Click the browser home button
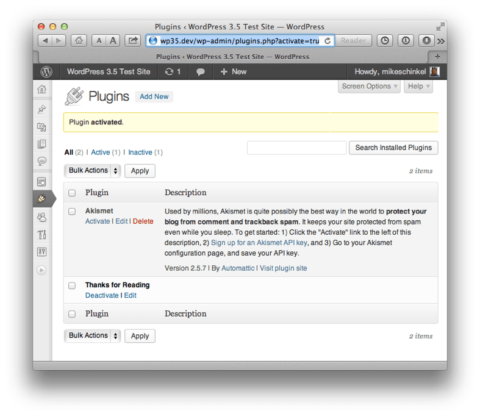Image resolution: width=480 pixels, height=416 pixels. 79,41
